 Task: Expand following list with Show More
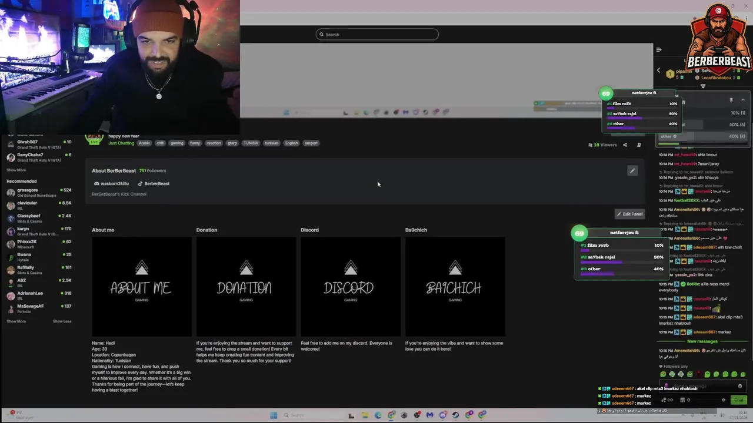click(16, 170)
